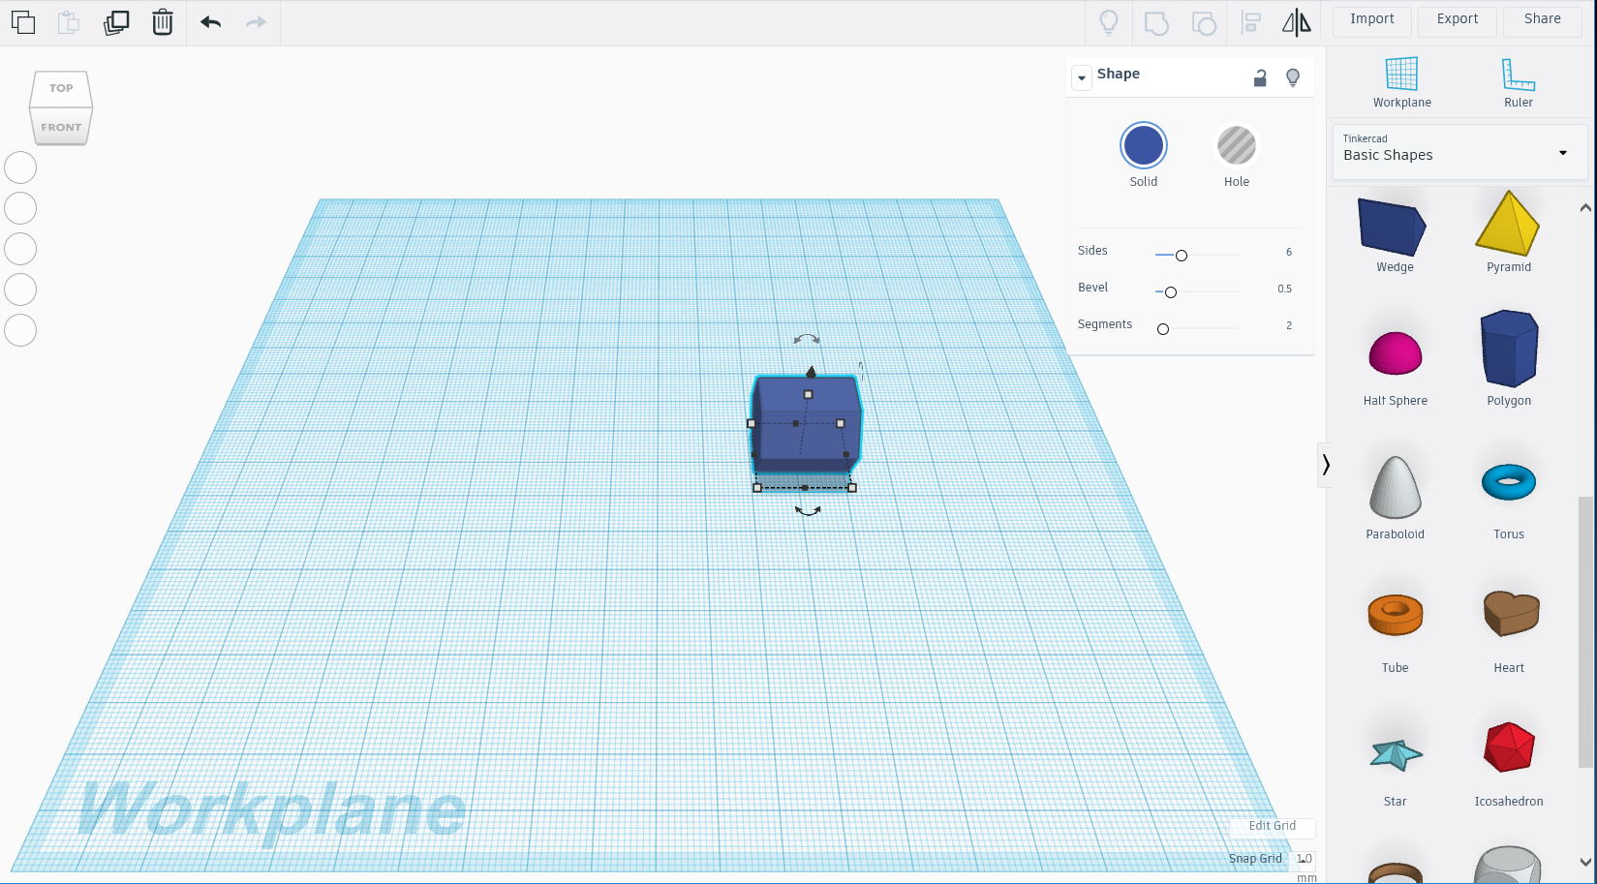The image size is (1597, 884).
Task: Click the Copy icon in the top toolbar
Action: (x=23, y=22)
